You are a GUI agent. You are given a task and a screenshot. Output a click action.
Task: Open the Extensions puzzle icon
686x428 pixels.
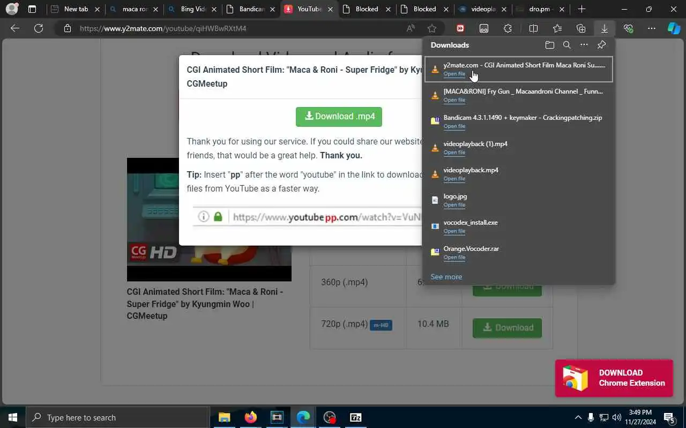[x=508, y=28]
